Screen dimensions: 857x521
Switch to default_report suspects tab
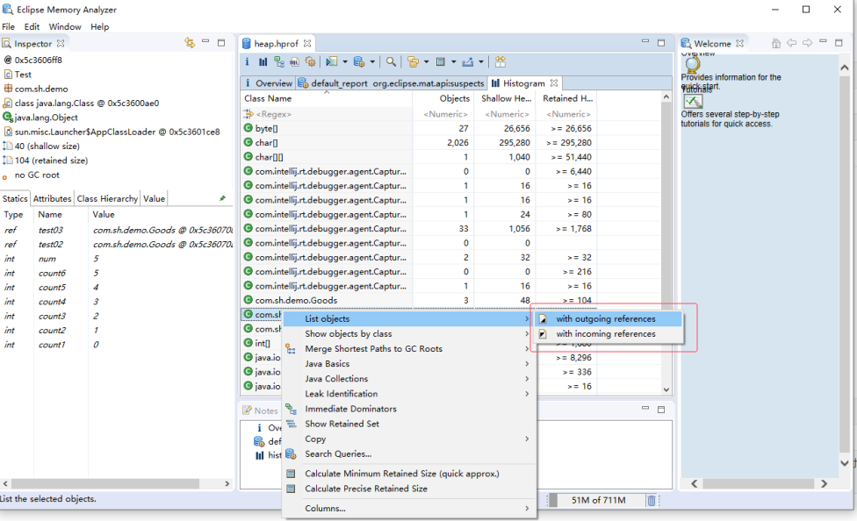pos(392,83)
